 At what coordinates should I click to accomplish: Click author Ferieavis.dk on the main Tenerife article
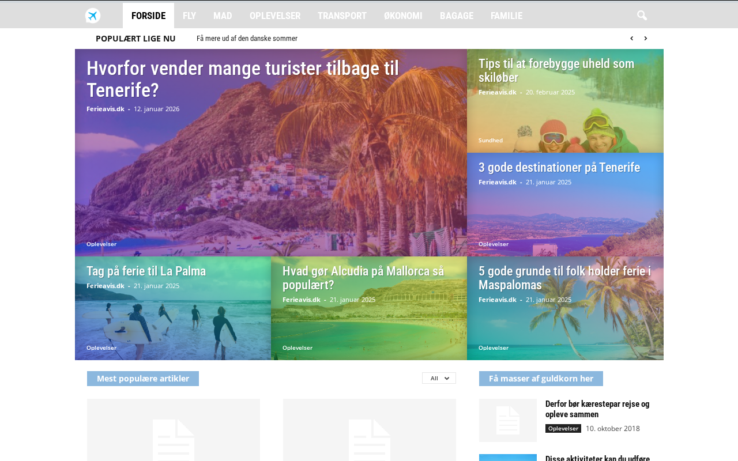click(106, 108)
